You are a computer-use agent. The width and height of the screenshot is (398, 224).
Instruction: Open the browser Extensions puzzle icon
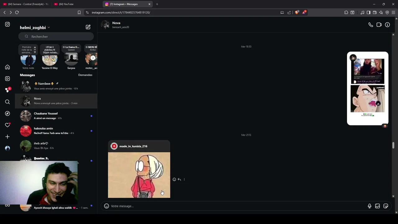346,12
